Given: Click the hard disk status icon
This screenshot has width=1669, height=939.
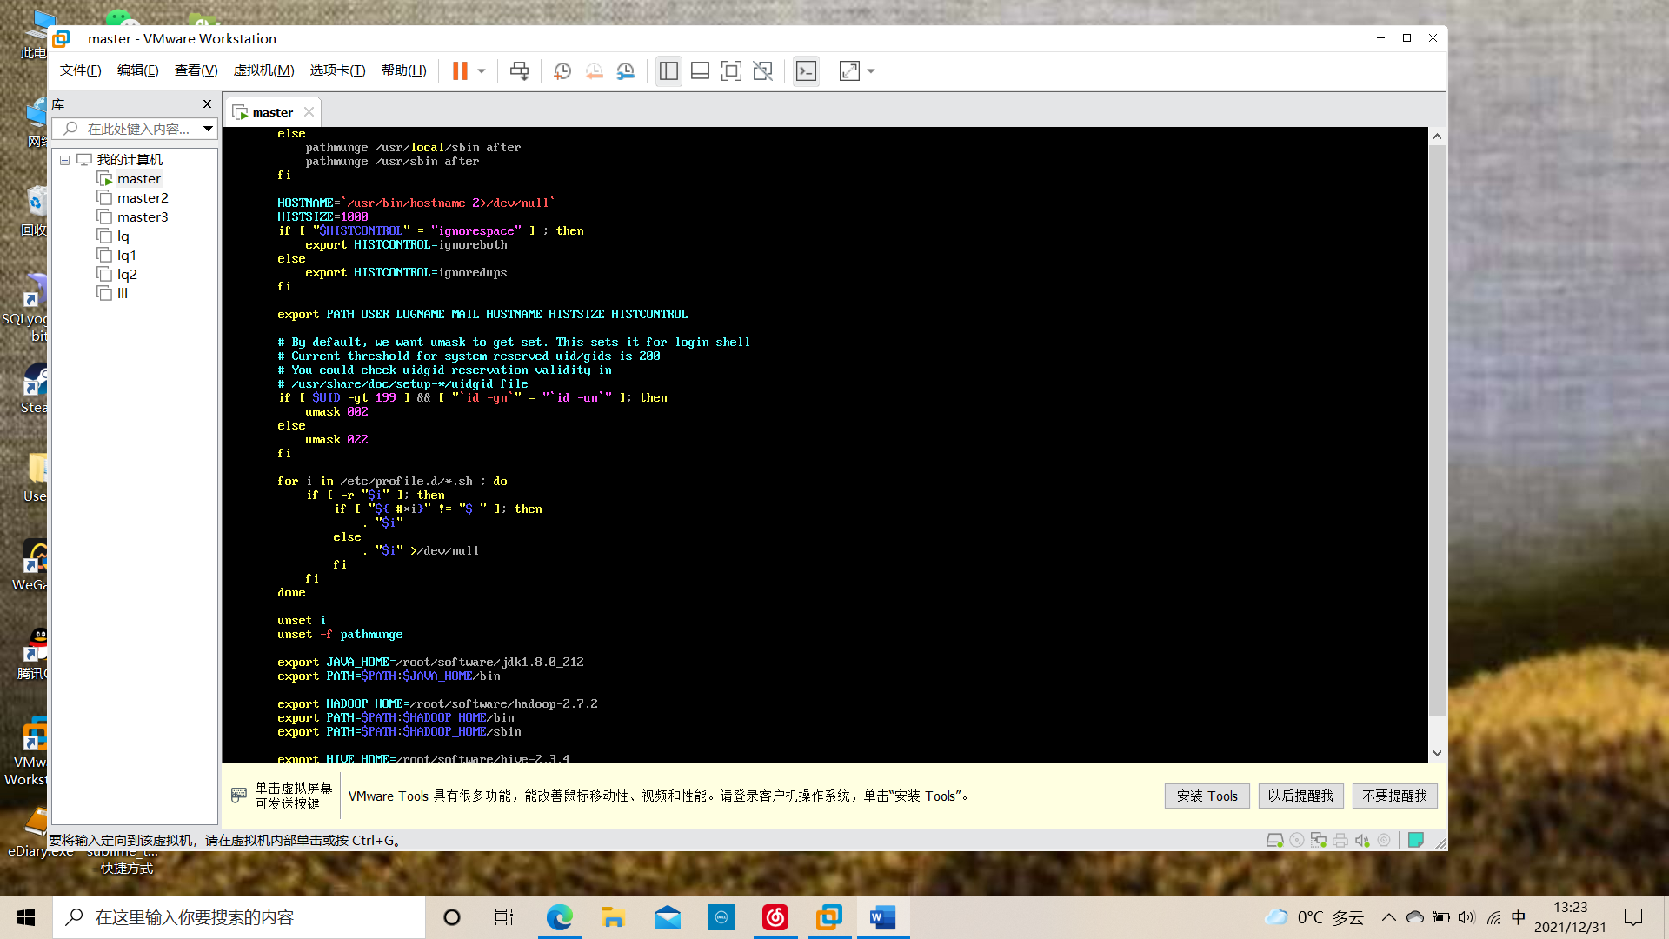Looking at the screenshot, I should [1275, 840].
